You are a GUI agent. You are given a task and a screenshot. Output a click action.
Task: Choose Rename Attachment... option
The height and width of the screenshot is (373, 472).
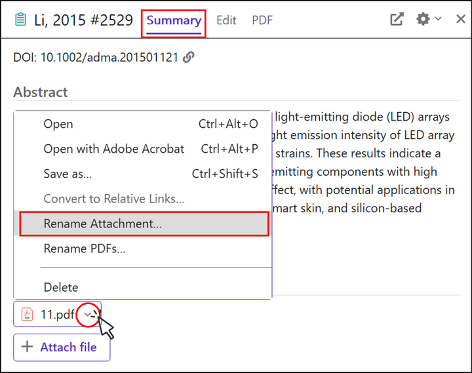[x=102, y=224]
